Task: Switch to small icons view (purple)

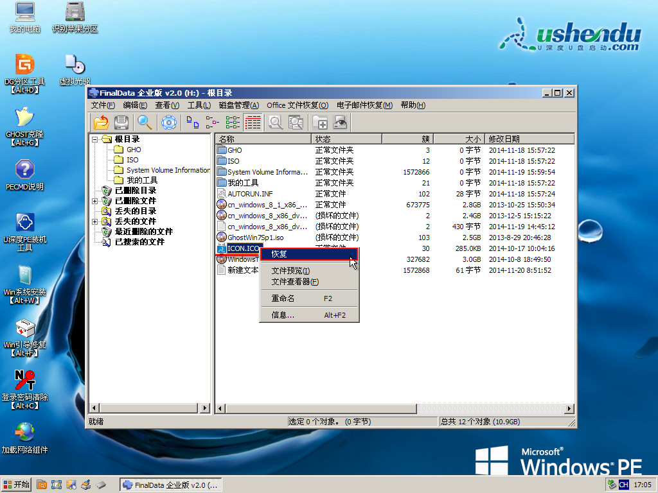Action: (x=212, y=123)
